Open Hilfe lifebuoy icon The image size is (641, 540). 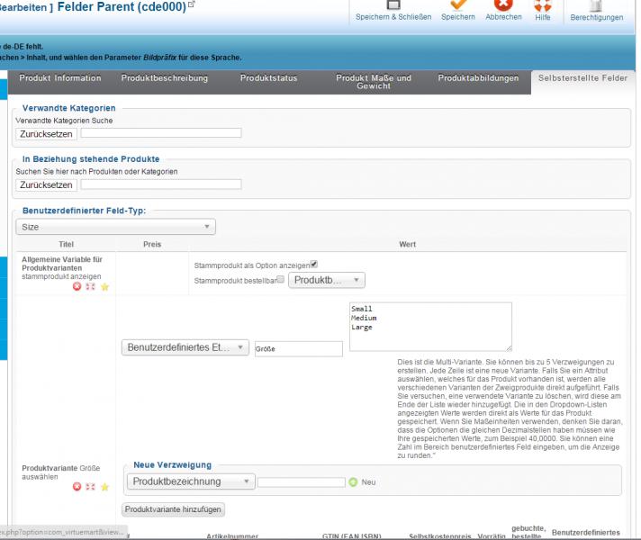542,6
